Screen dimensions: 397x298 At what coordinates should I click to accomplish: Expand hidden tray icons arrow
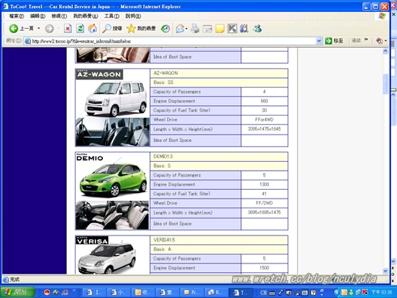[x=336, y=292]
